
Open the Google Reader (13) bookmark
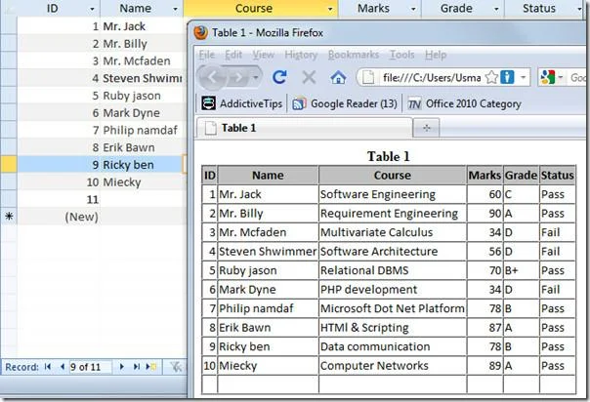pyautogui.click(x=345, y=103)
